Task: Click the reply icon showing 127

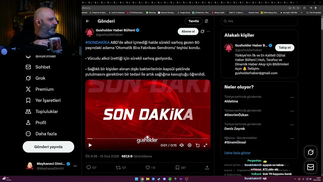Action: pyautogui.click(x=91, y=168)
